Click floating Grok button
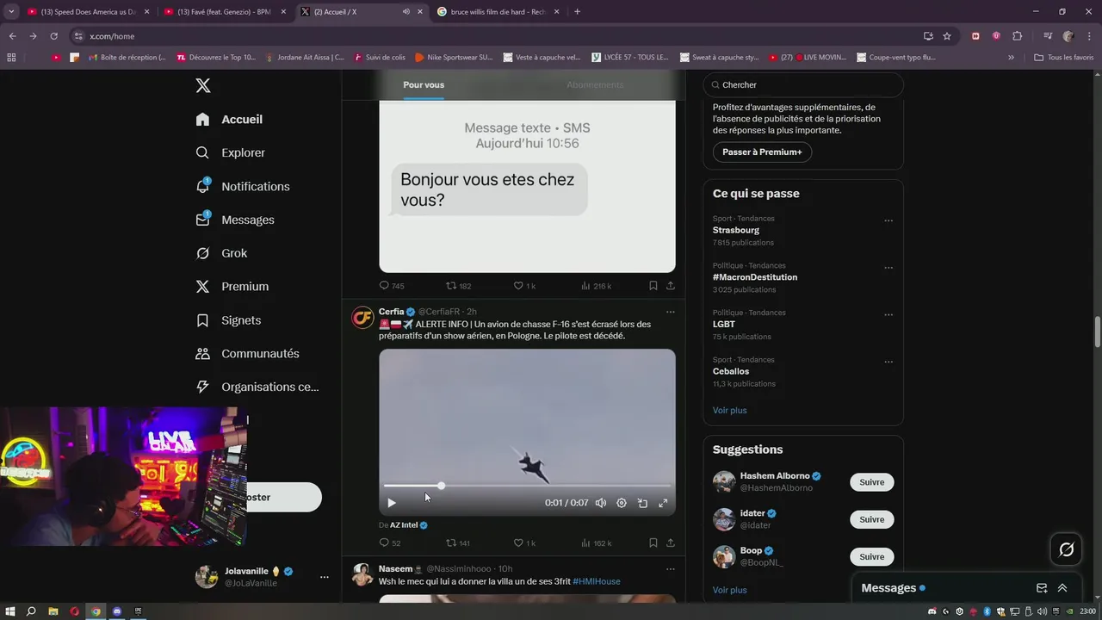The width and height of the screenshot is (1102, 620). (x=1067, y=549)
